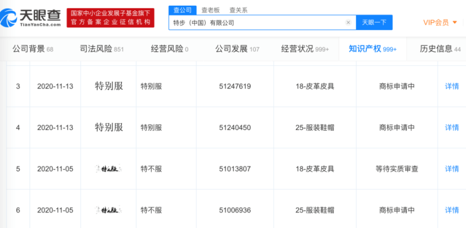
Task: Click trademark name text 特不服 in row 5
Action: [151, 169]
